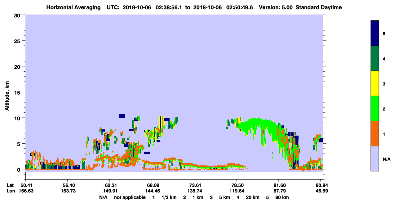The image size is (403, 206).
Task: Click the color bar label '4'
Action: pos(384,58)
